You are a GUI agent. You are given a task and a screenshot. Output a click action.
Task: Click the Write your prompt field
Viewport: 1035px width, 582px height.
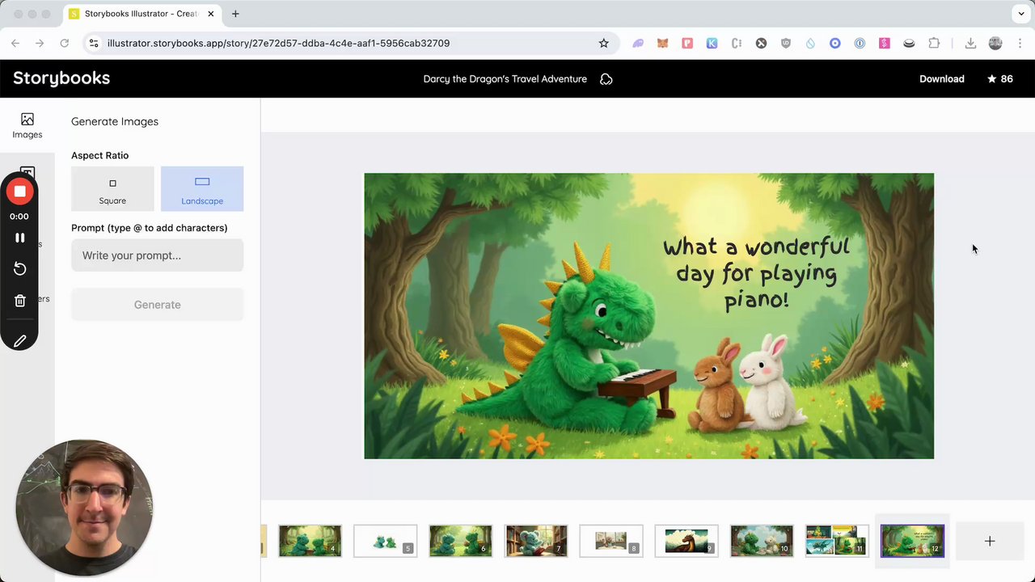point(157,255)
